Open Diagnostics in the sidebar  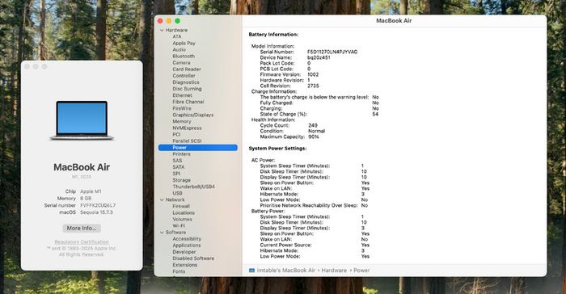pos(185,82)
